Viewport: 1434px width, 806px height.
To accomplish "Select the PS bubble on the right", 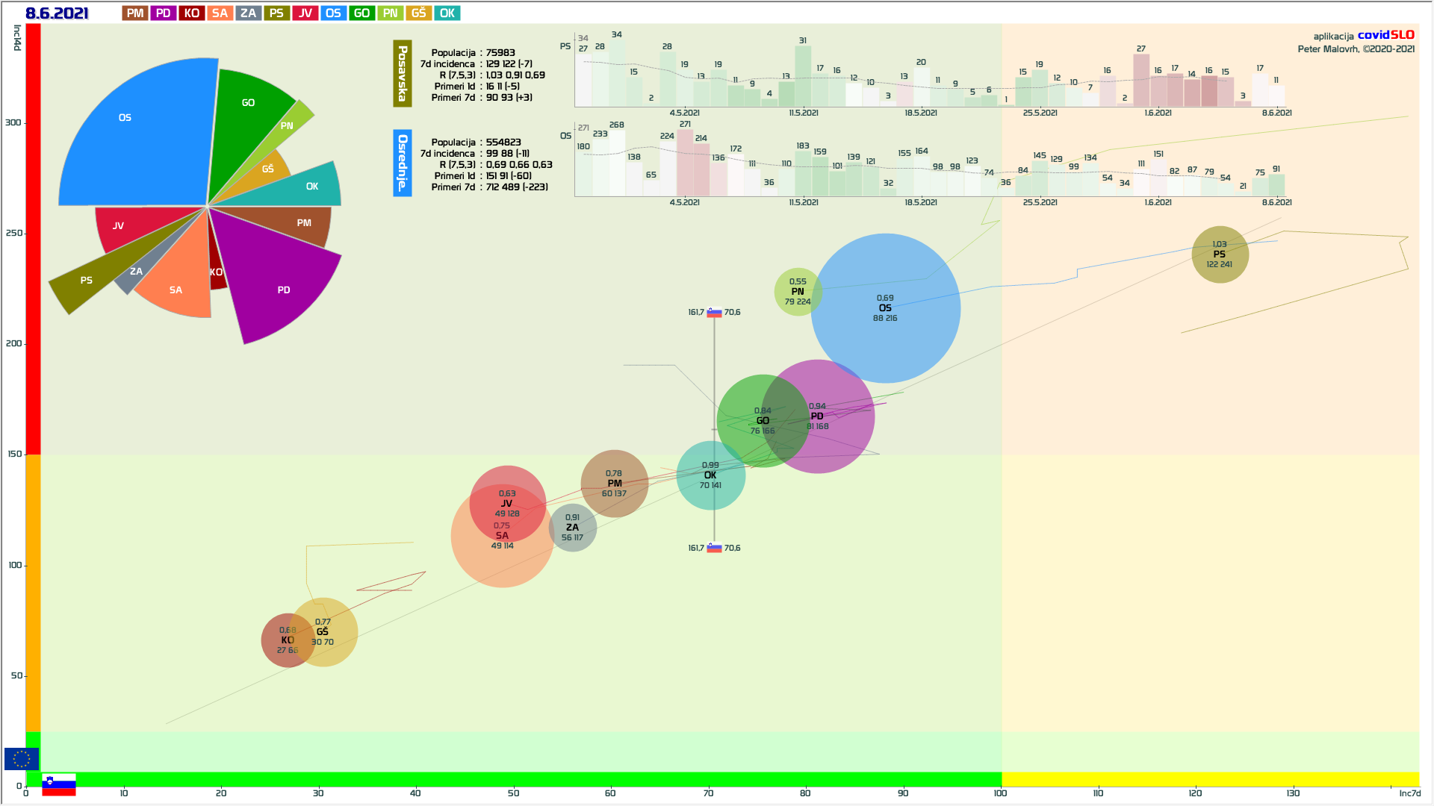I will [x=1220, y=254].
